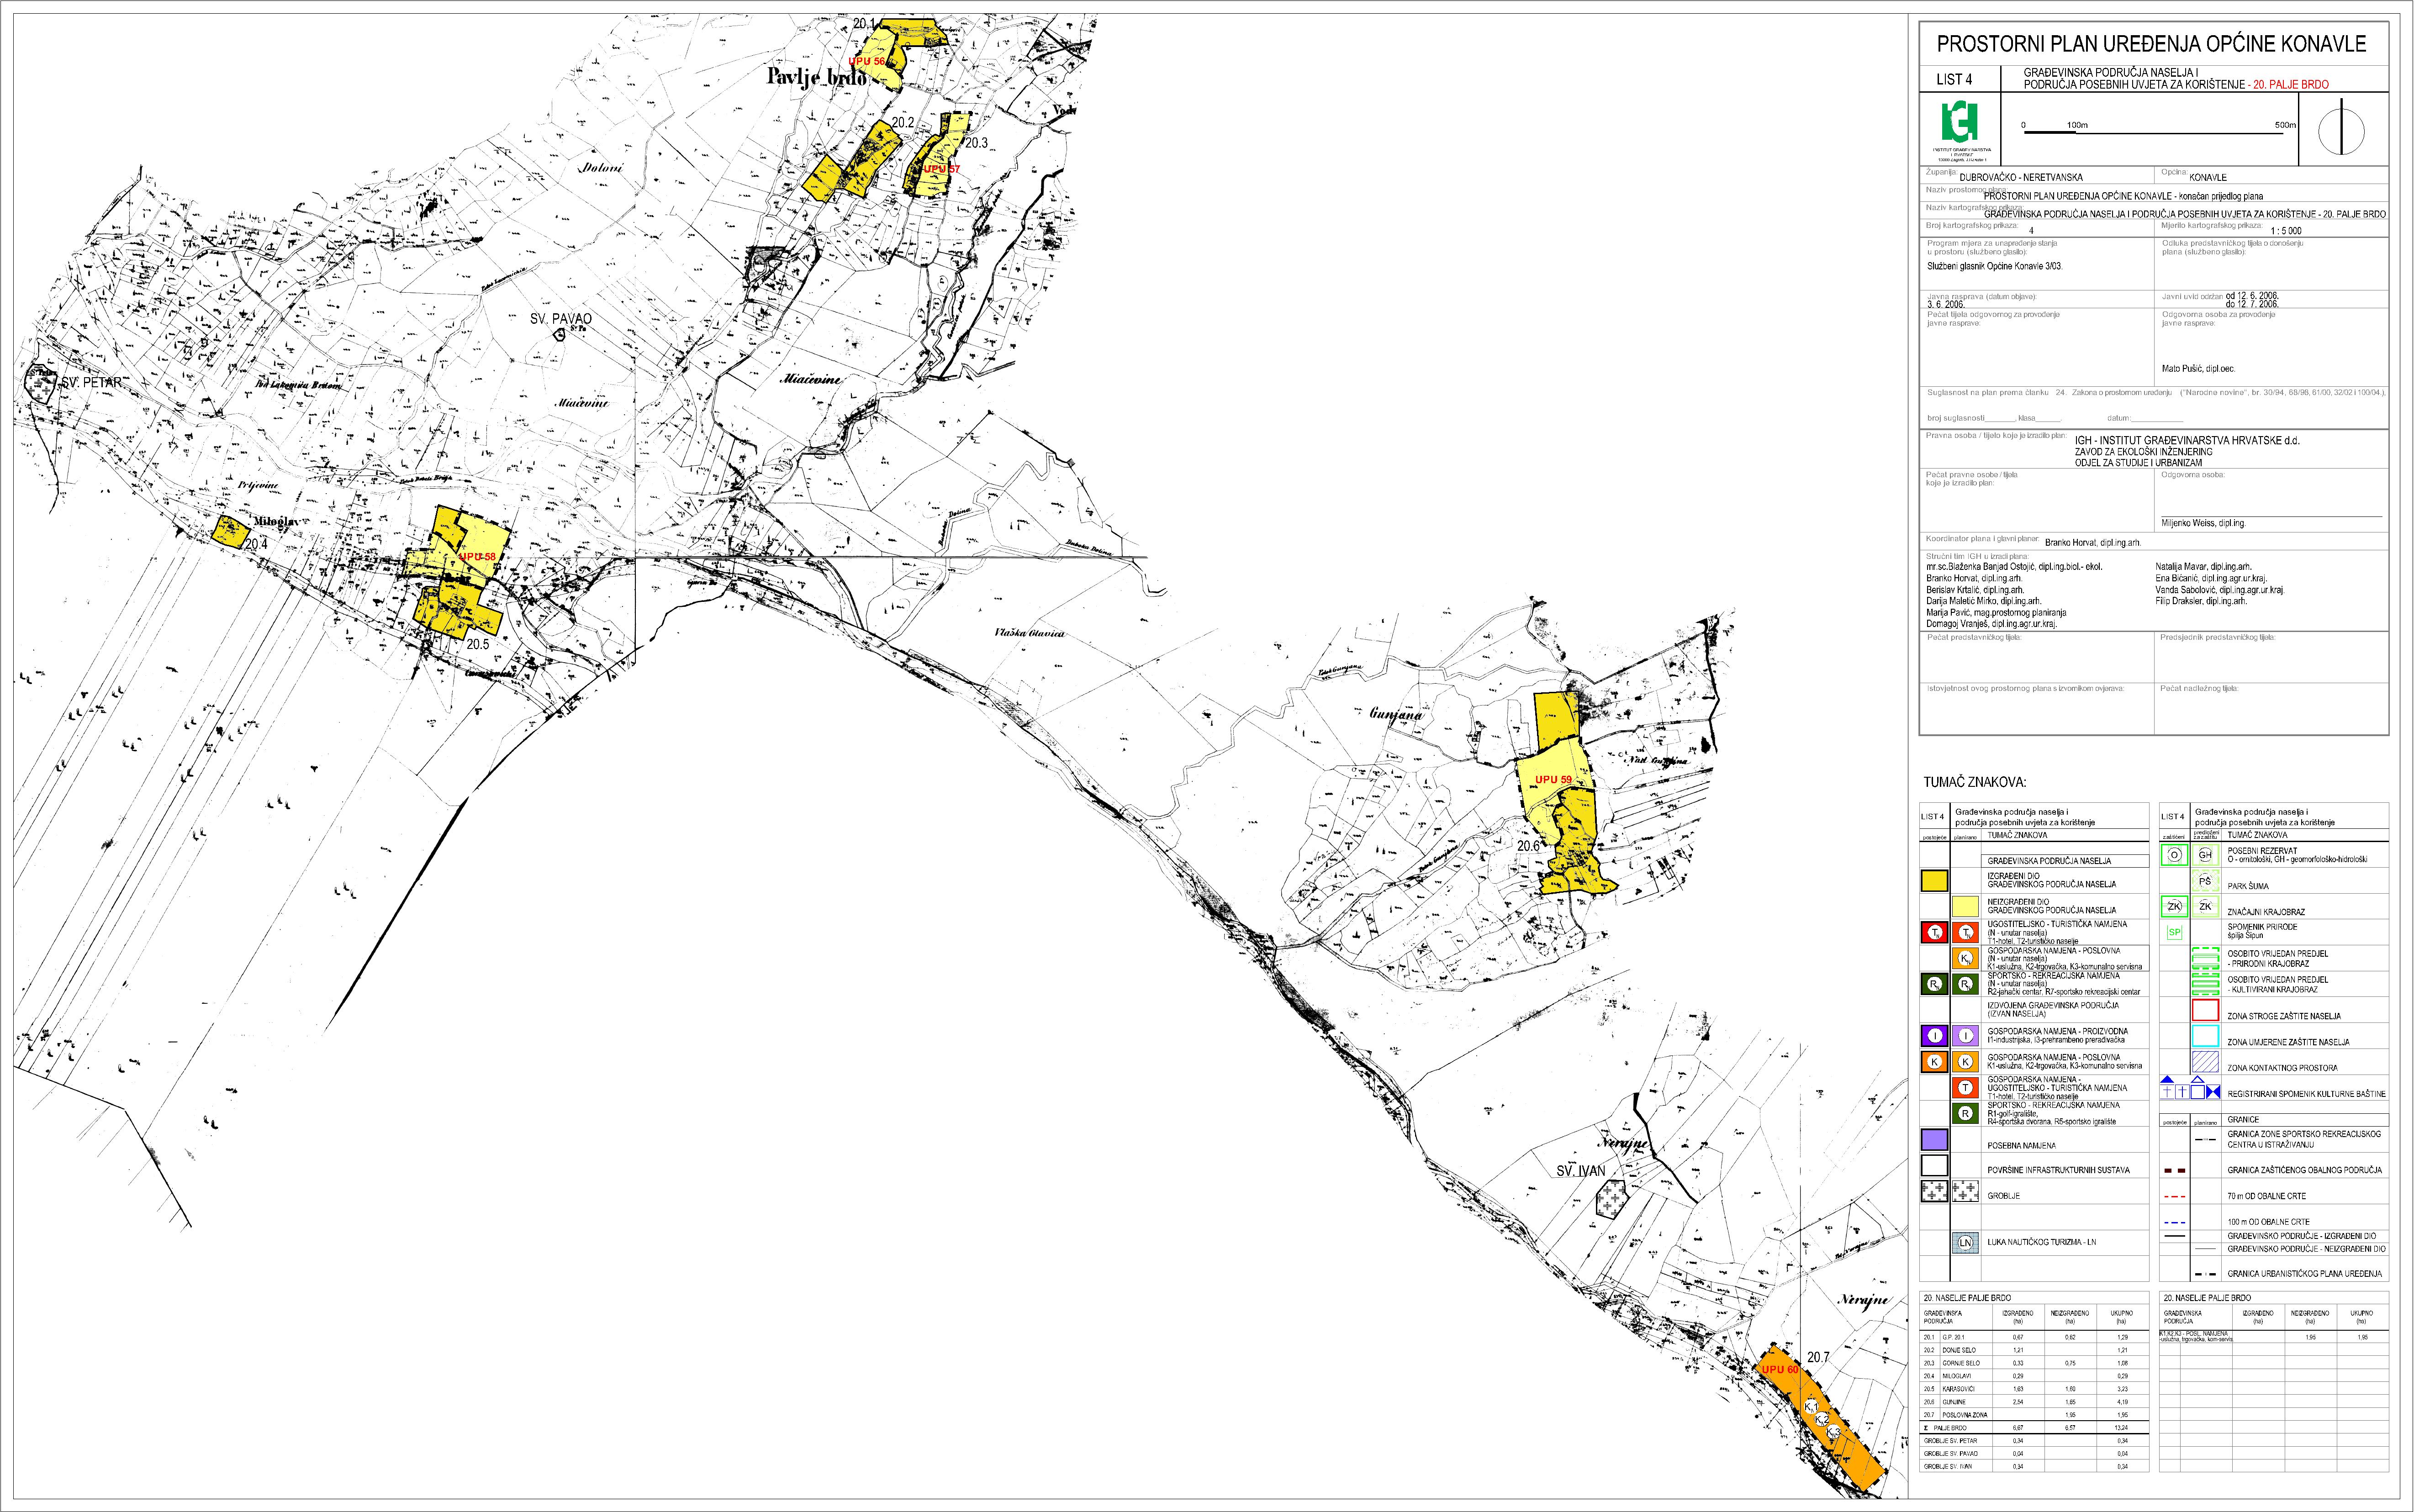This screenshot has height=1512, width=2414.
Task: Click the dark yellow izgrađeni dio swatch
Action: coord(1935,881)
